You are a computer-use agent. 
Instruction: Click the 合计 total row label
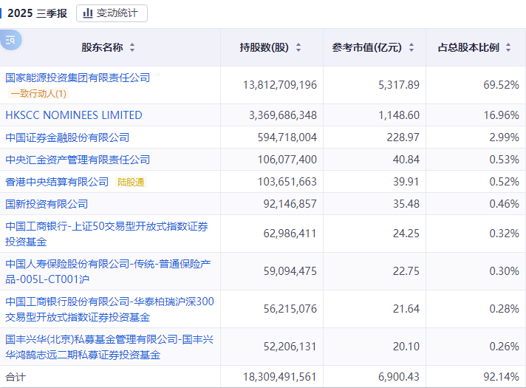16,377
